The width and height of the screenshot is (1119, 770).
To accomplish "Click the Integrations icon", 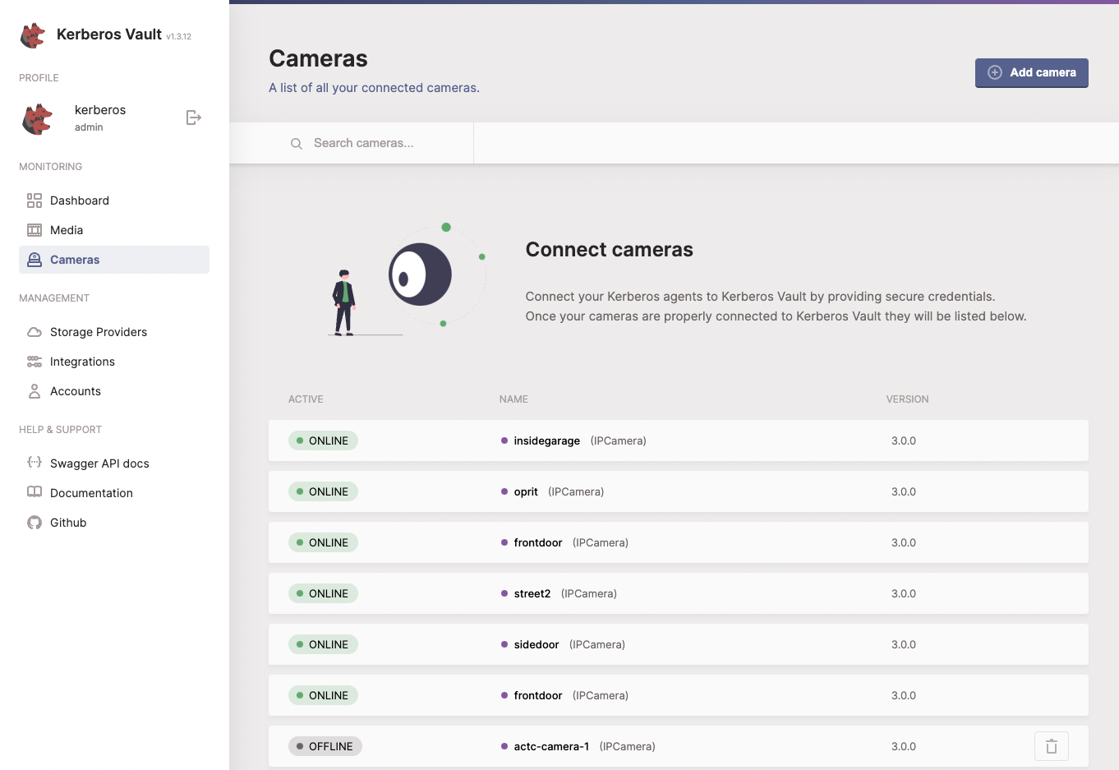I will 34,361.
